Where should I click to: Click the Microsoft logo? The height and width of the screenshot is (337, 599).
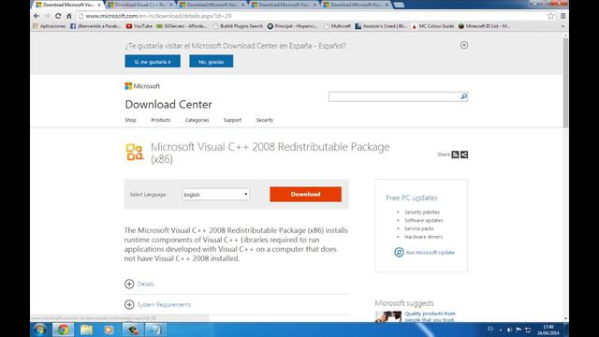142,86
